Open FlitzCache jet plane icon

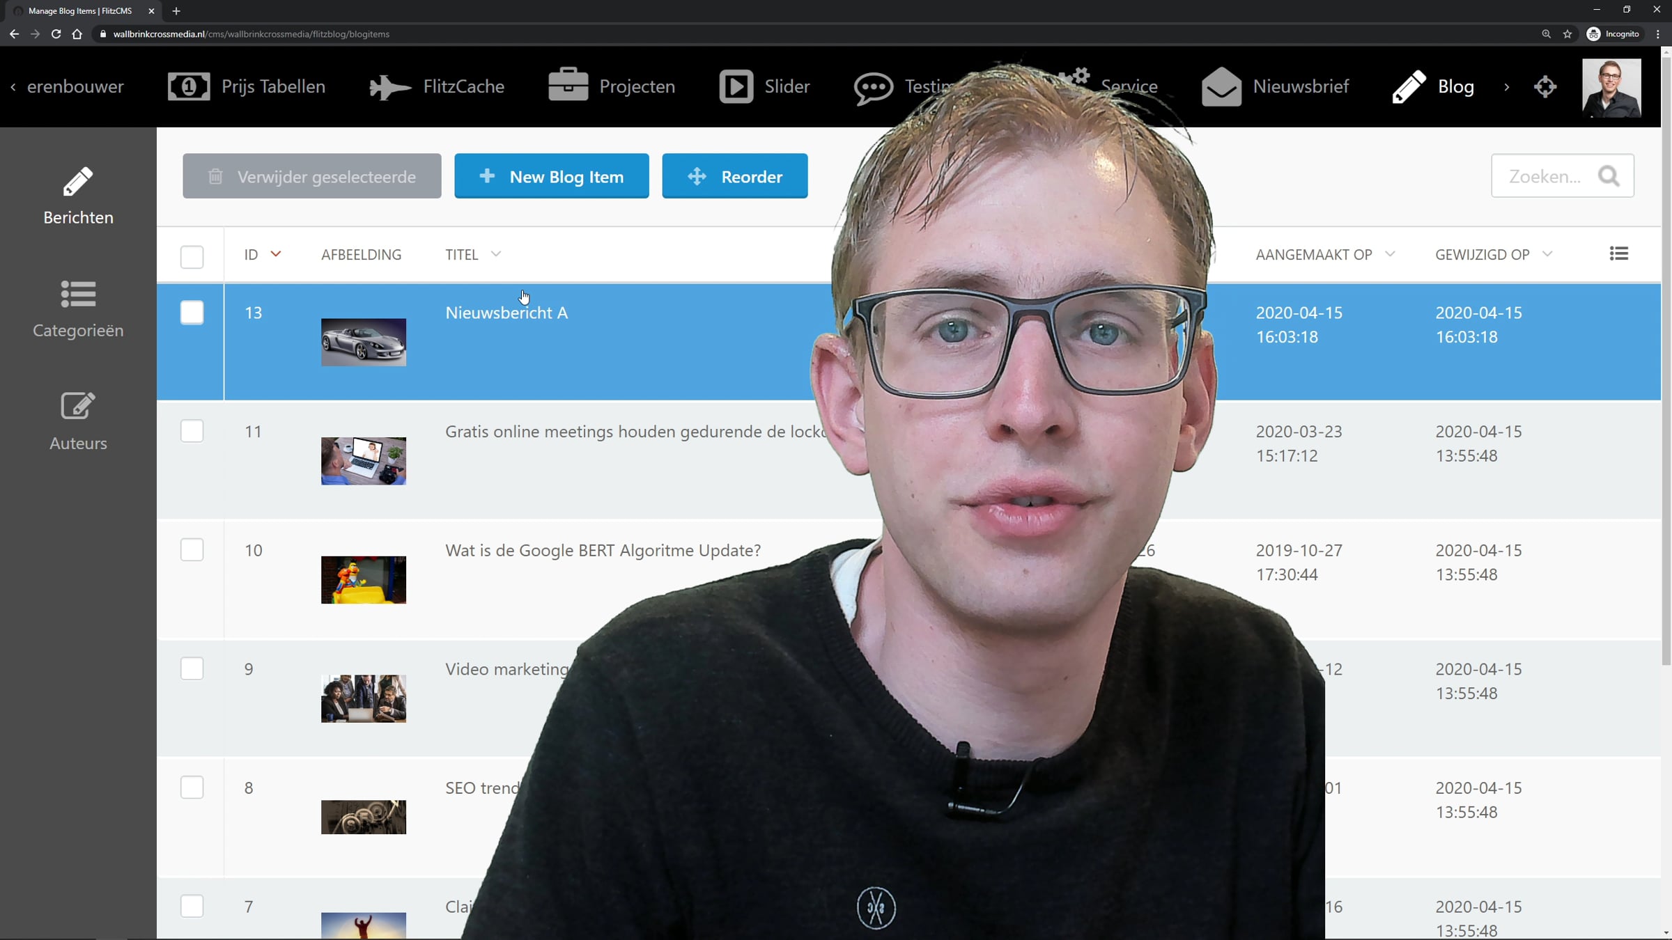[390, 87]
